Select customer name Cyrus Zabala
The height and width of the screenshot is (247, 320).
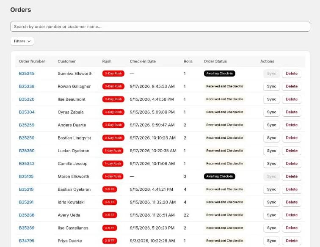point(71,112)
